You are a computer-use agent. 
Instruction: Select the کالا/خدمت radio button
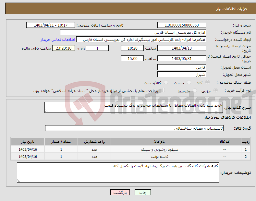pos(166,82)
